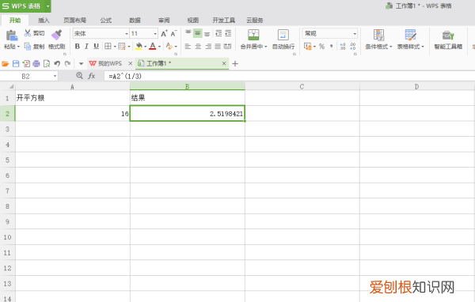
Task: Open the Smart Toolbox (智能工具箱)
Action: 448,40
